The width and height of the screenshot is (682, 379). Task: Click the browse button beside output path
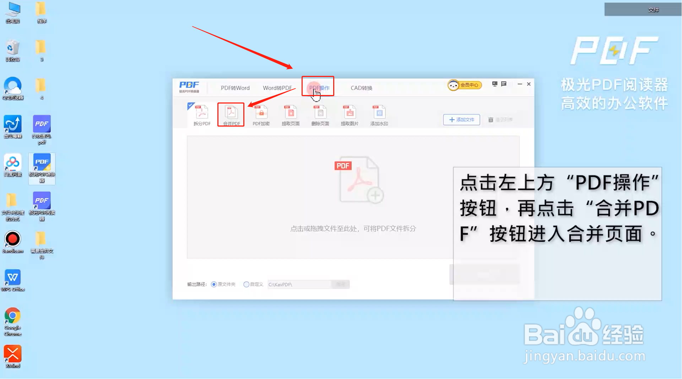[x=340, y=284]
